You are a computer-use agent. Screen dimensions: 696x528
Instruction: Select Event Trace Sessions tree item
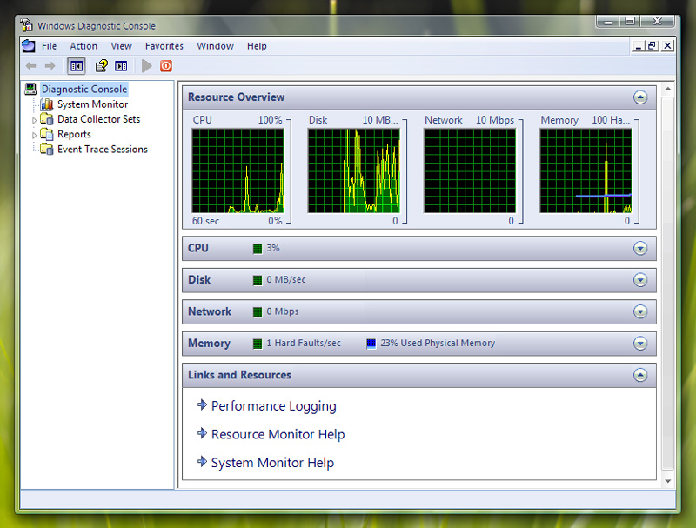[x=103, y=149]
